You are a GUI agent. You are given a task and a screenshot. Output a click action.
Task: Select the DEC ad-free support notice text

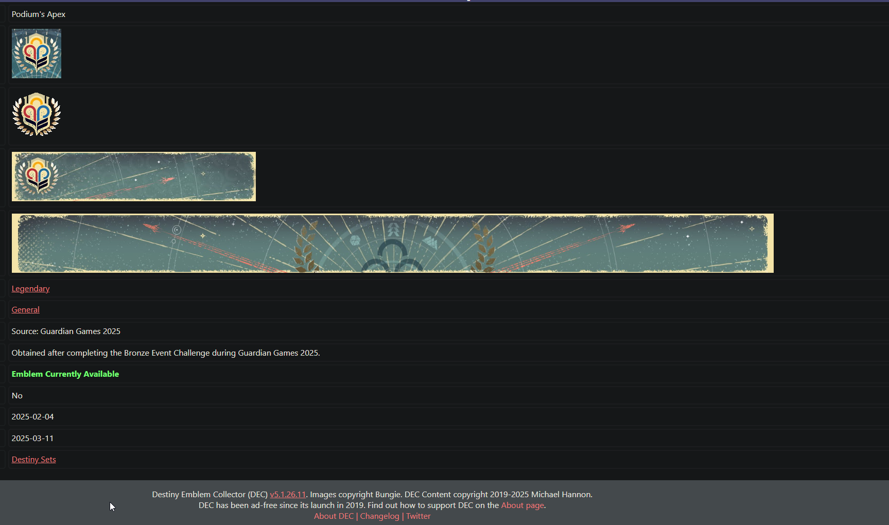(372, 505)
